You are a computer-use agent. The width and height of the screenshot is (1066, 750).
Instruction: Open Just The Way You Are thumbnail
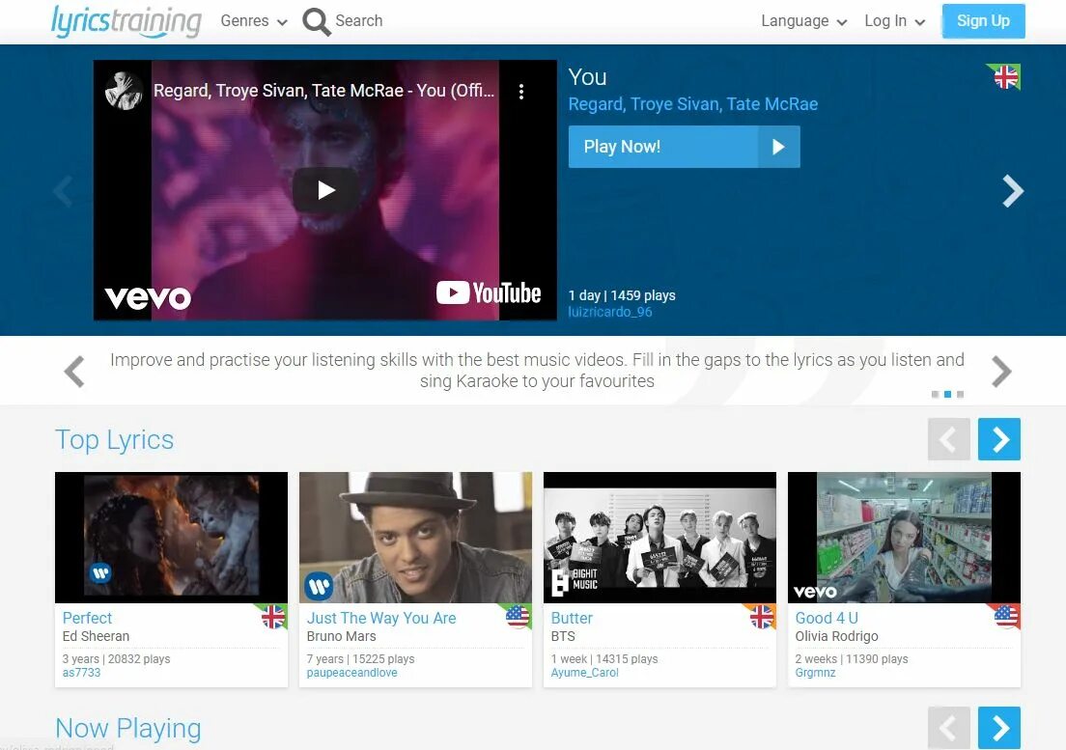click(415, 538)
